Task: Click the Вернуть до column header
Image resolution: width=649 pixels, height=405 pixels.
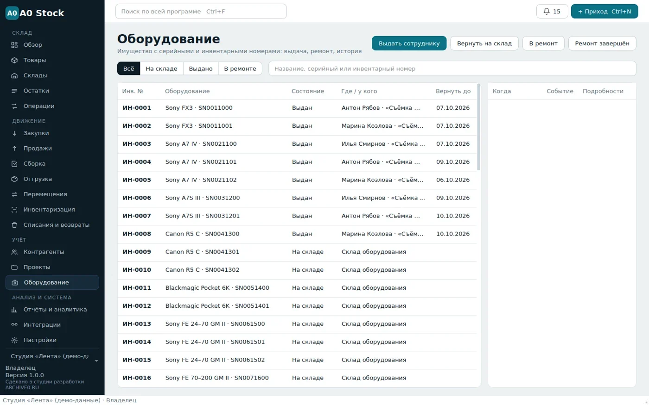Action: tap(453, 91)
